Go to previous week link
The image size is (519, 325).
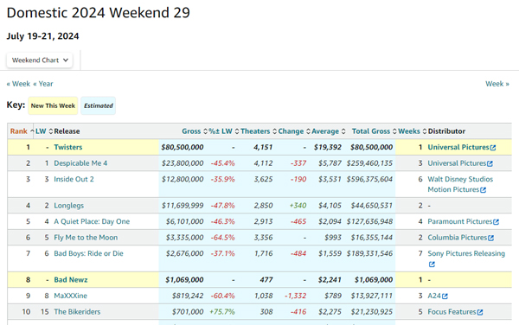coord(18,84)
